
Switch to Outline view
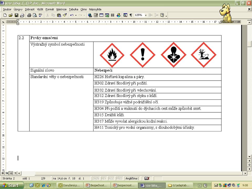15,173
